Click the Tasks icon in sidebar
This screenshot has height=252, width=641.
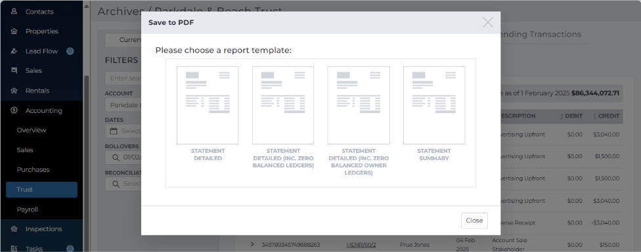pyautogui.click(x=14, y=248)
